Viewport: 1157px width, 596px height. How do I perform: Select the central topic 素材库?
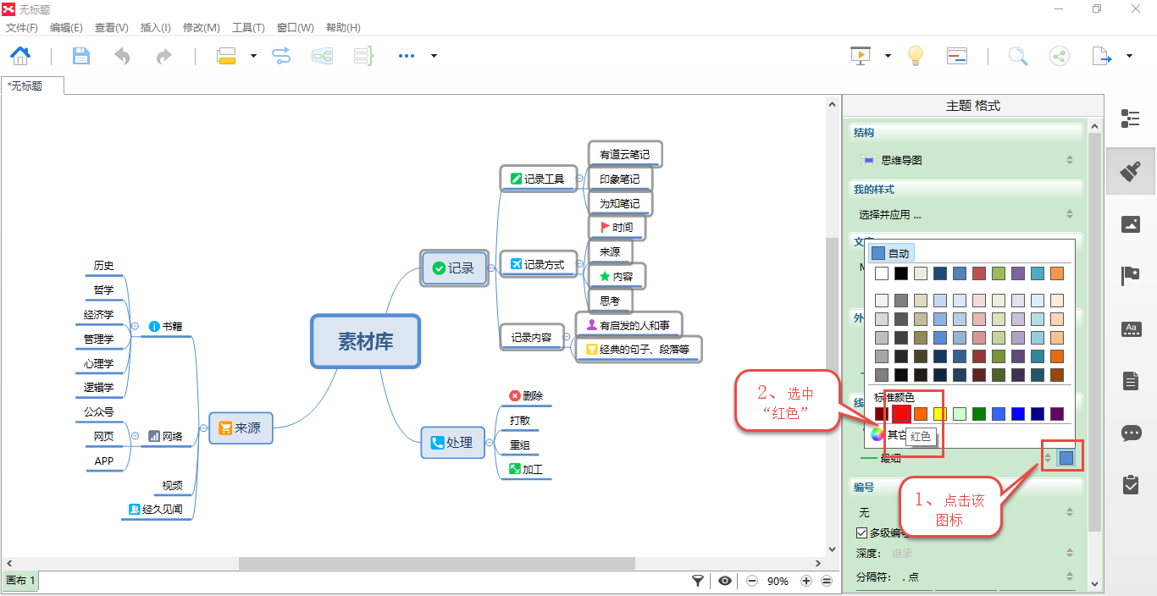point(366,341)
